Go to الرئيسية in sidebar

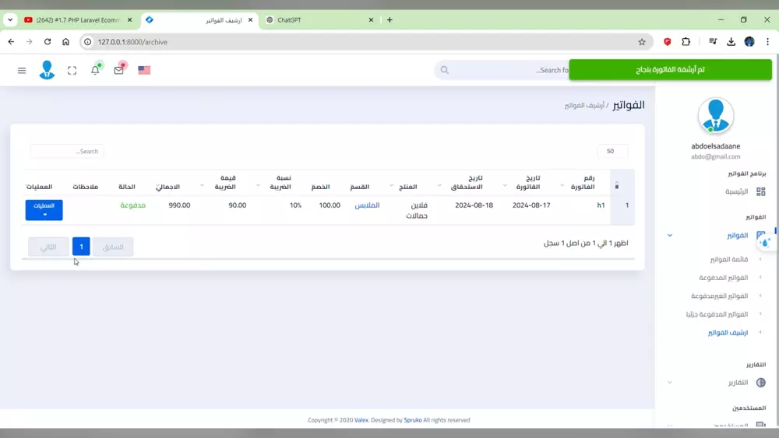pyautogui.click(x=736, y=191)
